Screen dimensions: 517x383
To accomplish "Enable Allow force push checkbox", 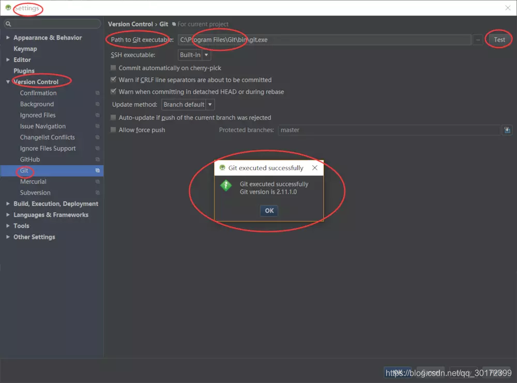I will click(113, 130).
